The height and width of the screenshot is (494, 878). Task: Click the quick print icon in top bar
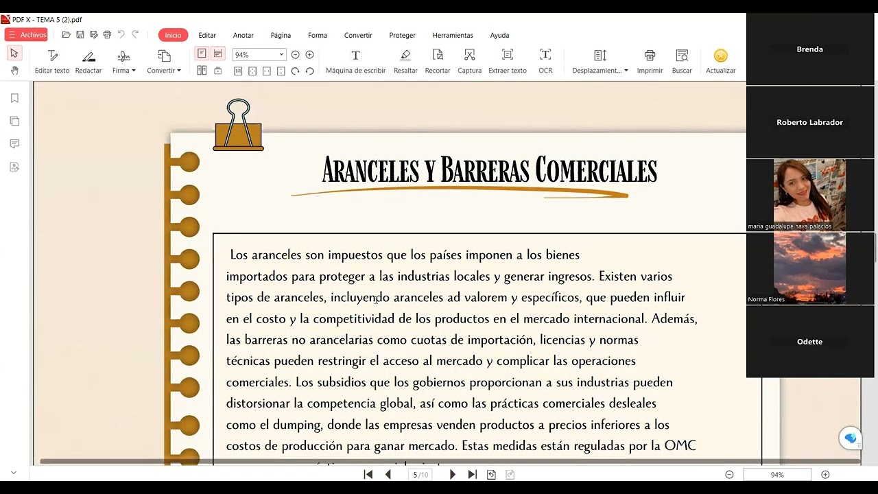coord(107,35)
